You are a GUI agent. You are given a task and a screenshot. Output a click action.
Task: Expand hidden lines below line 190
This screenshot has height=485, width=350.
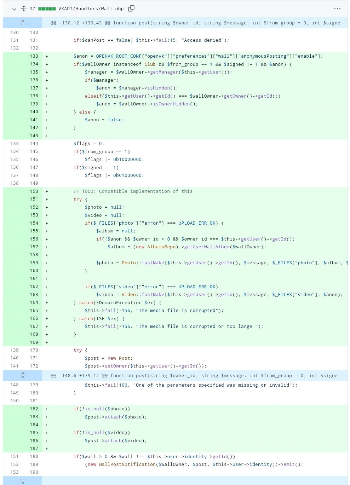point(23,481)
